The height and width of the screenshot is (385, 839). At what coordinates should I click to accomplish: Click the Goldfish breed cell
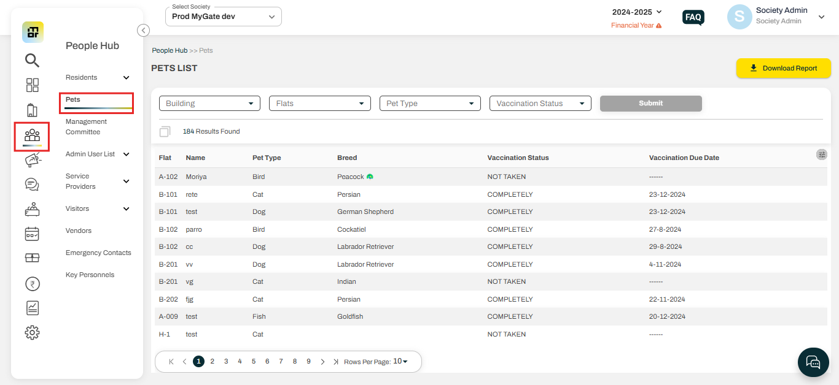pyautogui.click(x=350, y=316)
